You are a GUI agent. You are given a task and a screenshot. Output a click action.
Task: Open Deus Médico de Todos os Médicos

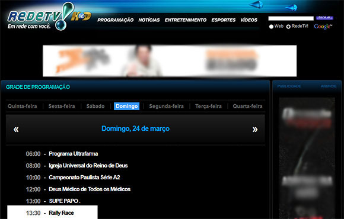(x=90, y=189)
